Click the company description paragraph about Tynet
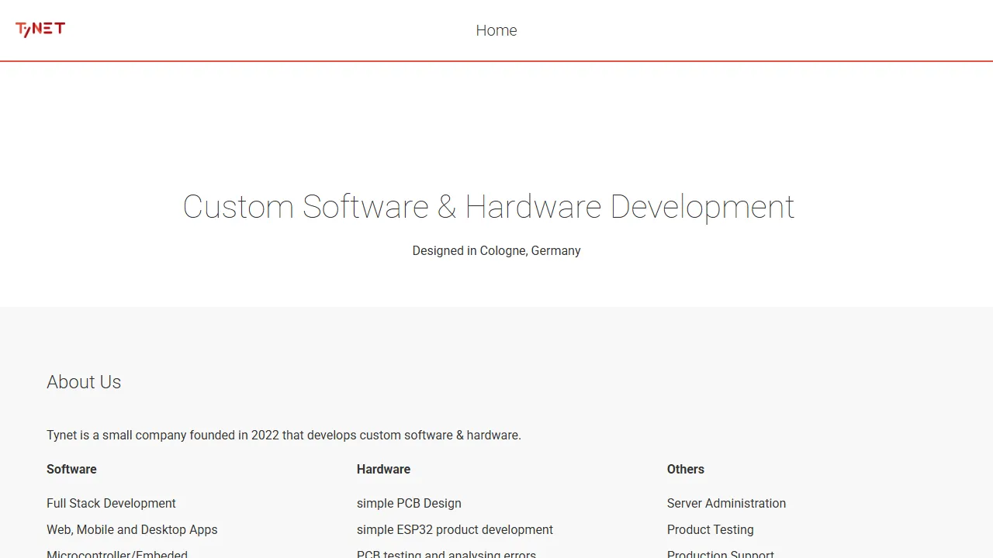 tap(284, 435)
